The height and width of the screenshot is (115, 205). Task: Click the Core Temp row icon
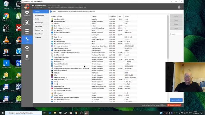coord(52,30)
